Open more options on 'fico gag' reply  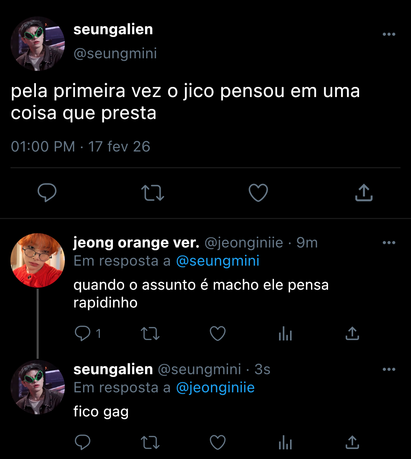coord(389,369)
